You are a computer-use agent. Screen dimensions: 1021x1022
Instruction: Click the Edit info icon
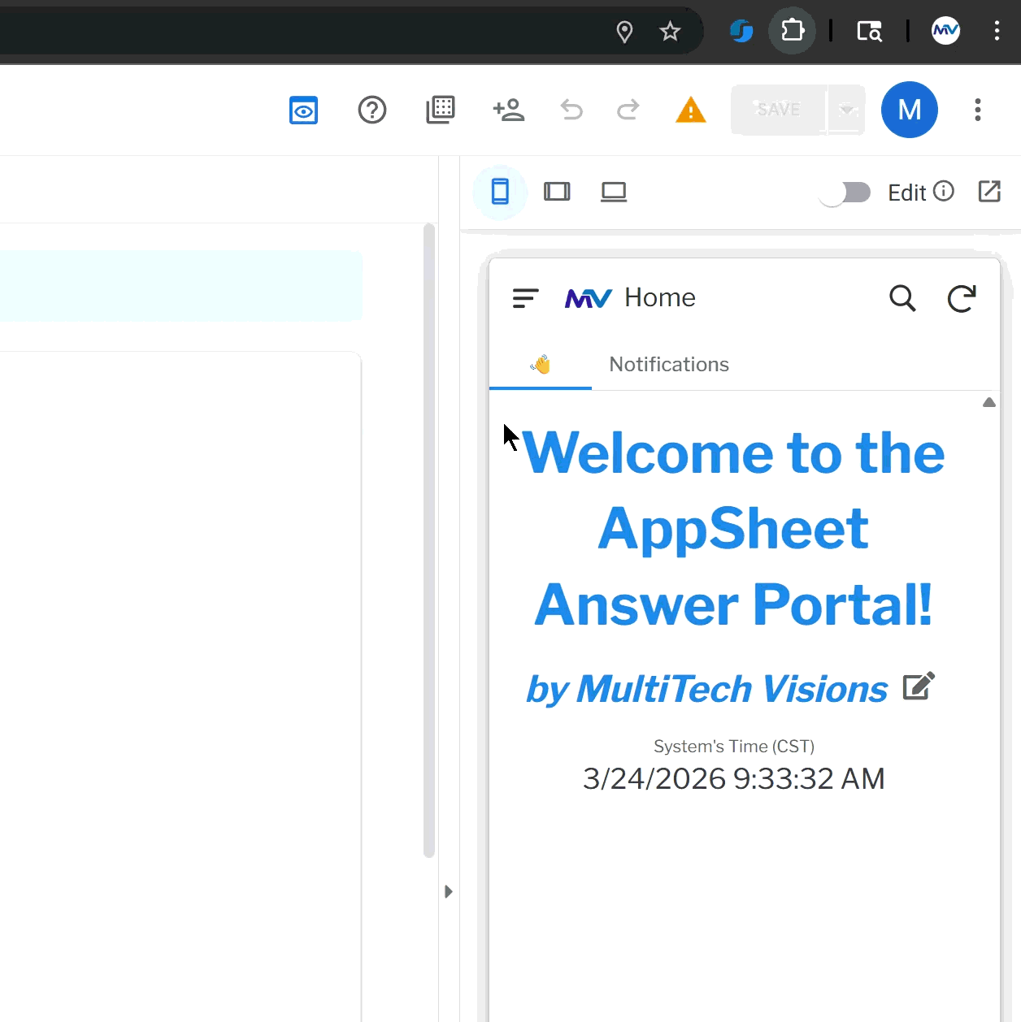(x=944, y=191)
